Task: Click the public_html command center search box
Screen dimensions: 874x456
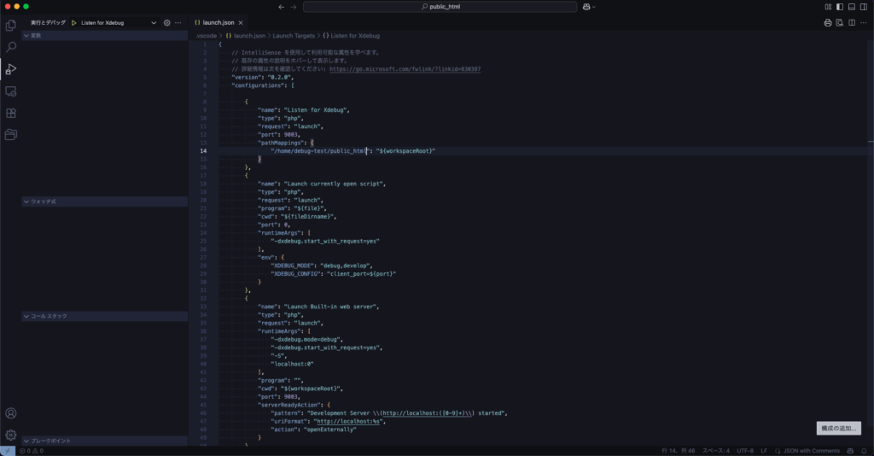Action: click(440, 7)
